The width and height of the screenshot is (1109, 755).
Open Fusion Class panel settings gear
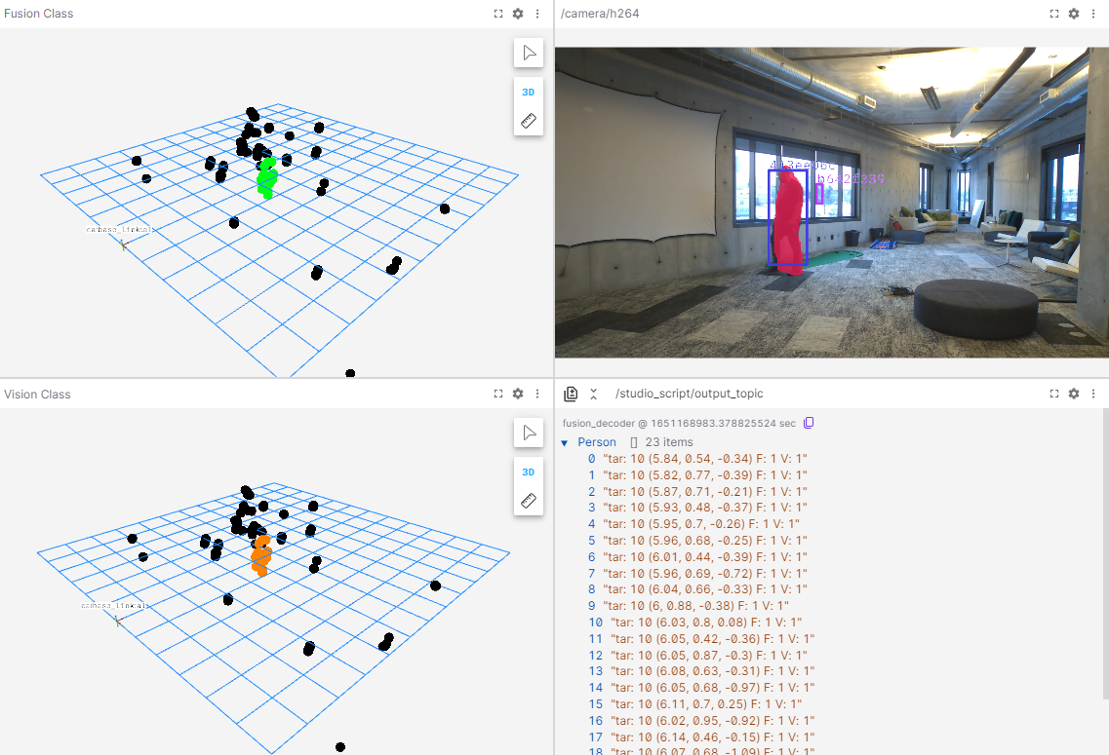point(518,14)
